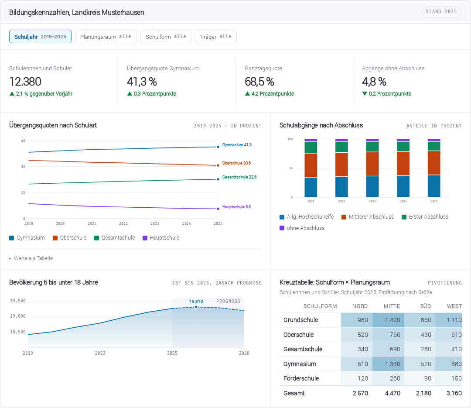The height and width of the screenshot is (408, 471).
Task: Toggle Erster Abschluss legend entry
Action: [425, 216]
